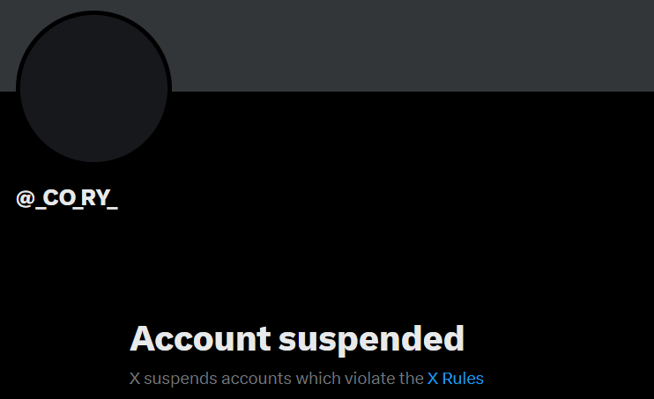The width and height of the screenshot is (654, 399).
Task: Click the letters RY in the handle
Action: click(x=95, y=197)
